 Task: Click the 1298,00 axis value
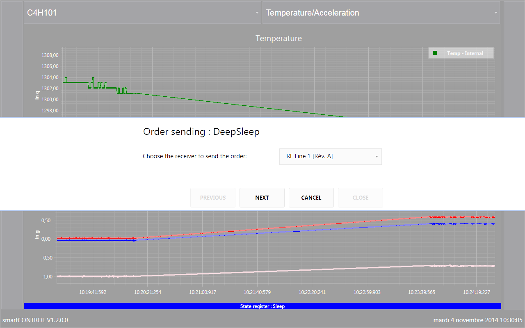(50, 111)
